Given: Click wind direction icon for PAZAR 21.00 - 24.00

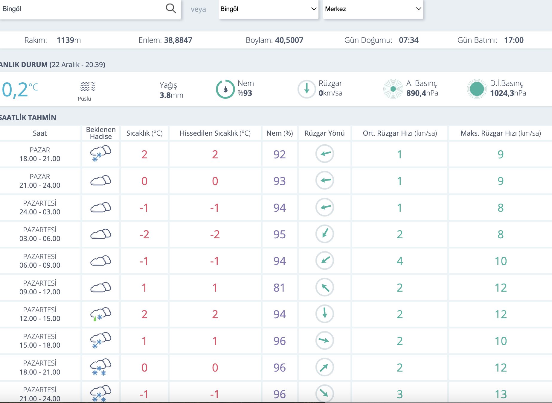Looking at the screenshot, I should point(324,181).
